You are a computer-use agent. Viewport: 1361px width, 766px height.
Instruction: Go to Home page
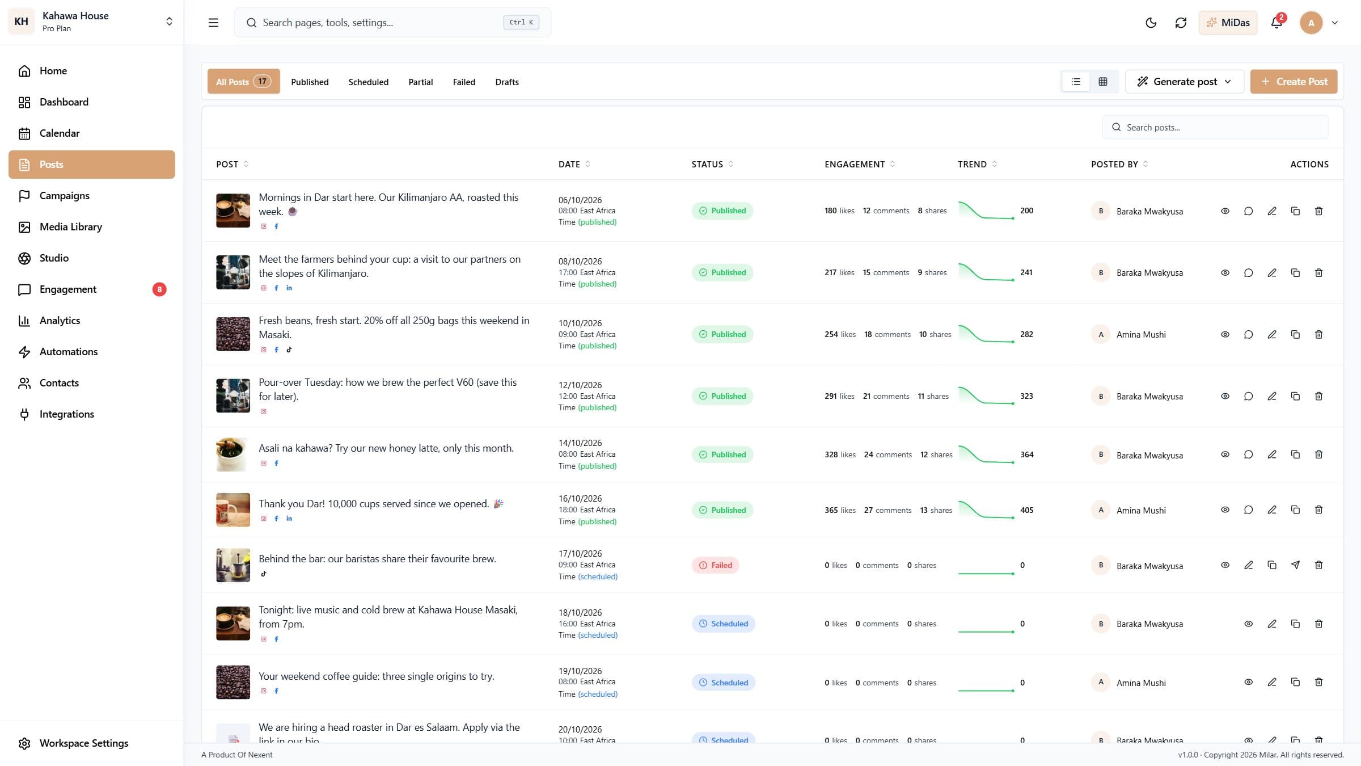coord(91,71)
